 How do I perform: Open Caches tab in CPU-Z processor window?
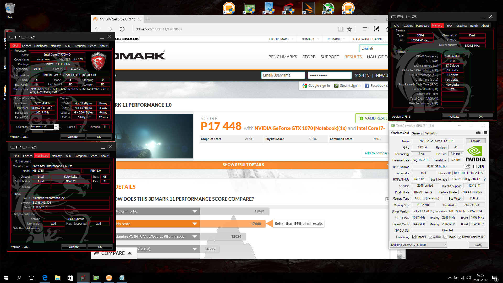[x=26, y=46]
